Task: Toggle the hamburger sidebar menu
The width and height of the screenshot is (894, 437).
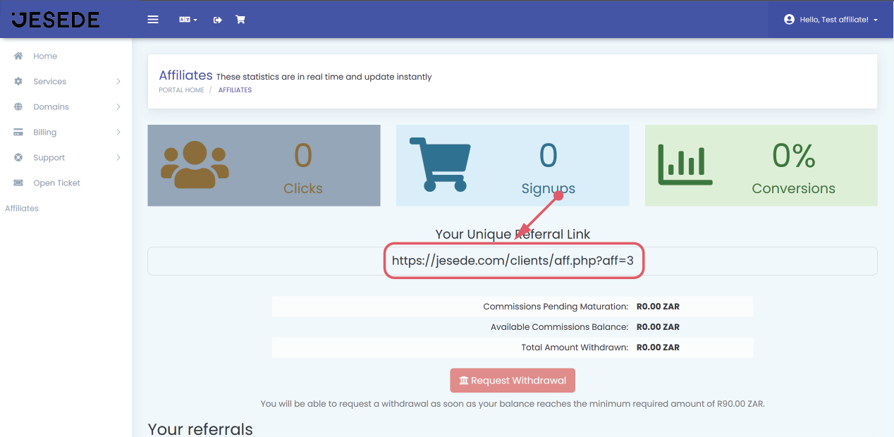Action: coord(152,20)
